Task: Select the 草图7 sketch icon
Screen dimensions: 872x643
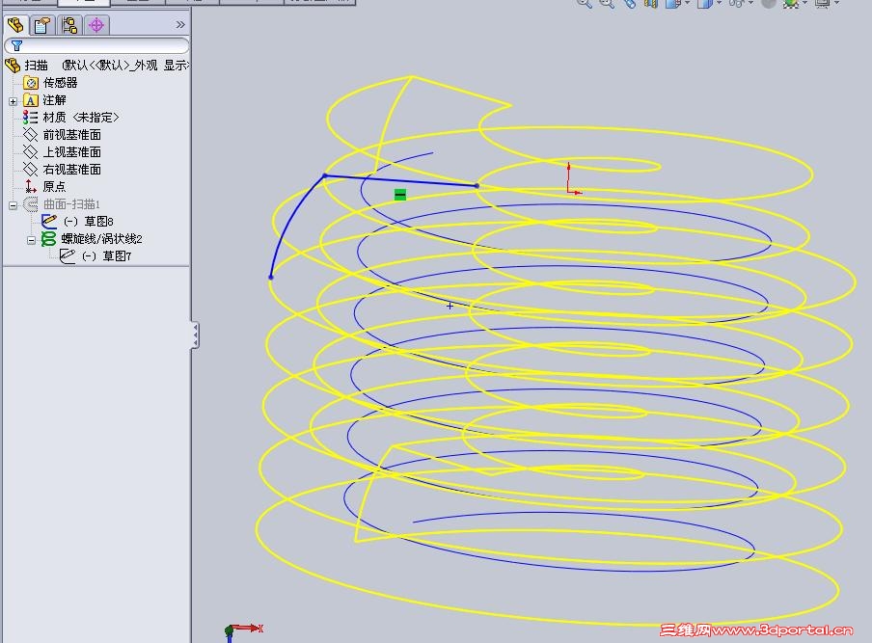Action: pyautogui.click(x=68, y=256)
